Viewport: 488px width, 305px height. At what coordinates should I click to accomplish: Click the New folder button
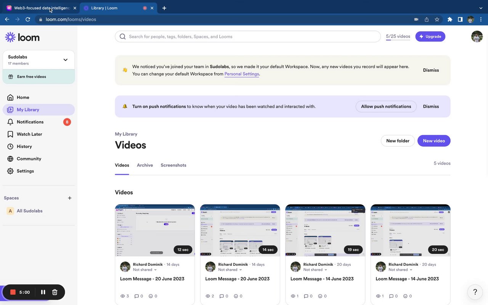click(x=398, y=141)
